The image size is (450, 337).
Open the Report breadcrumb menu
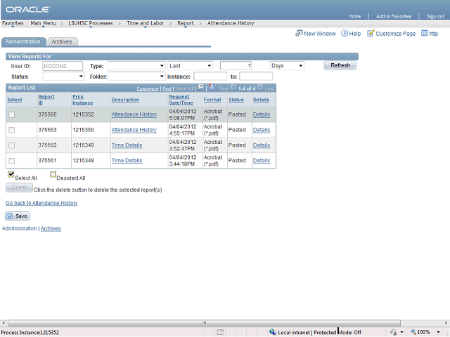click(x=186, y=23)
